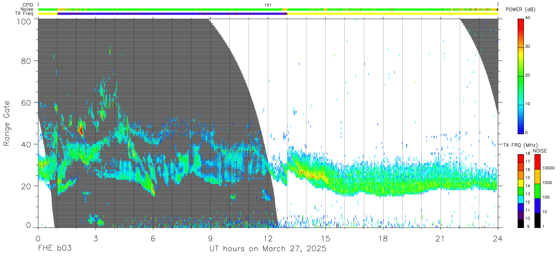
Task: Click the CPID label at top left
Action: [x=27, y=5]
